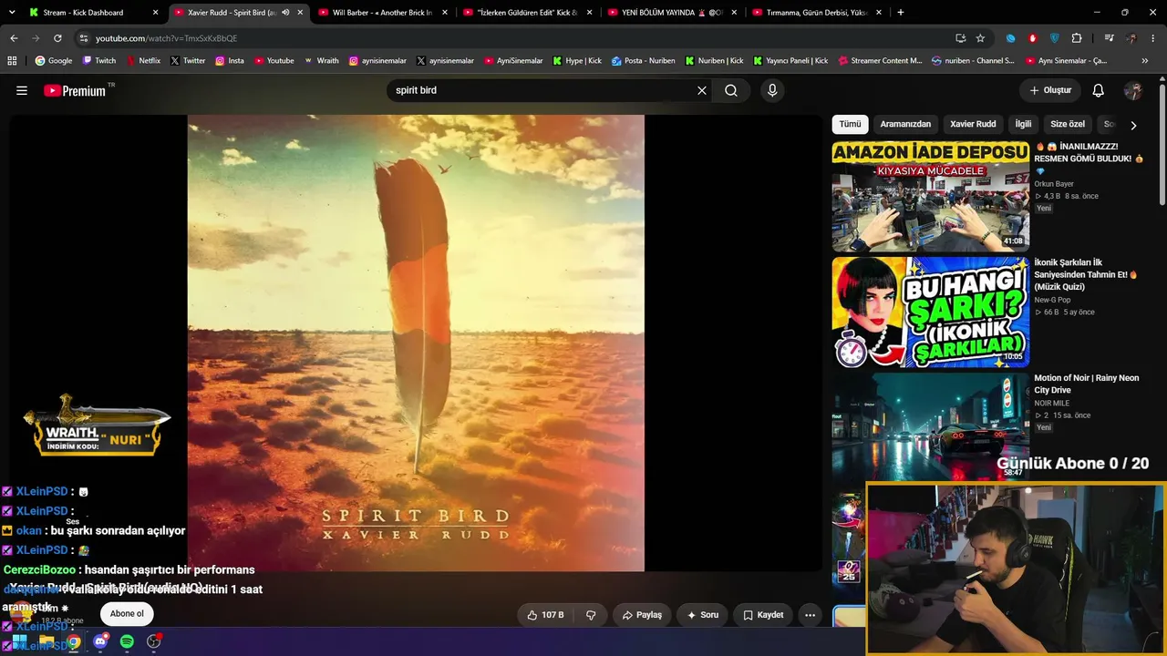Open the Chrome extensions puzzle icon
This screenshot has width=1167, height=656.
coord(1077,38)
